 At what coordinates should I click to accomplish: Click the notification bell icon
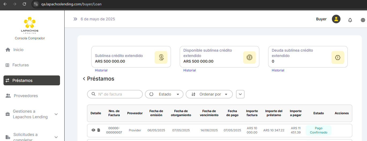(350, 20)
